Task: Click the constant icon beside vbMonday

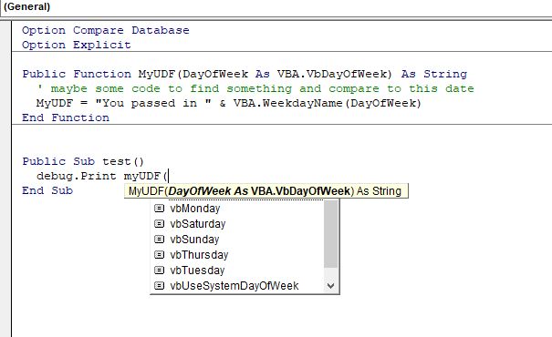Action: (159, 209)
